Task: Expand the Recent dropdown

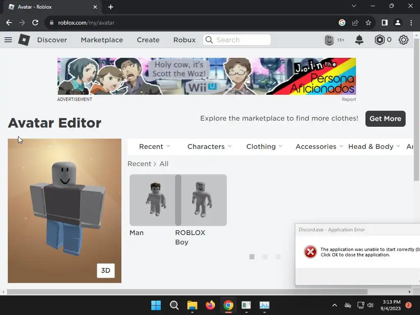Action: coord(155,146)
